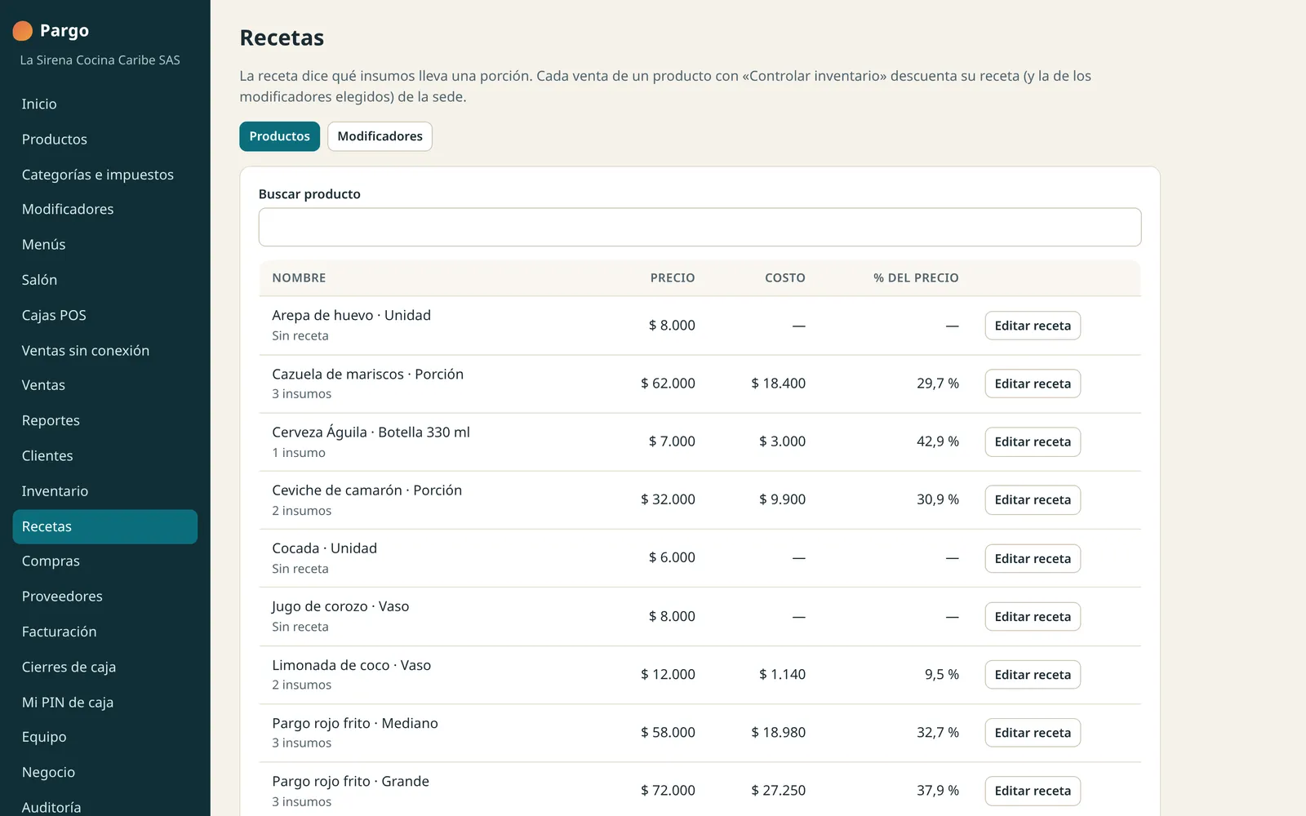Image resolution: width=1306 pixels, height=816 pixels.
Task: Go to Productos in the sidebar
Action: click(x=104, y=140)
